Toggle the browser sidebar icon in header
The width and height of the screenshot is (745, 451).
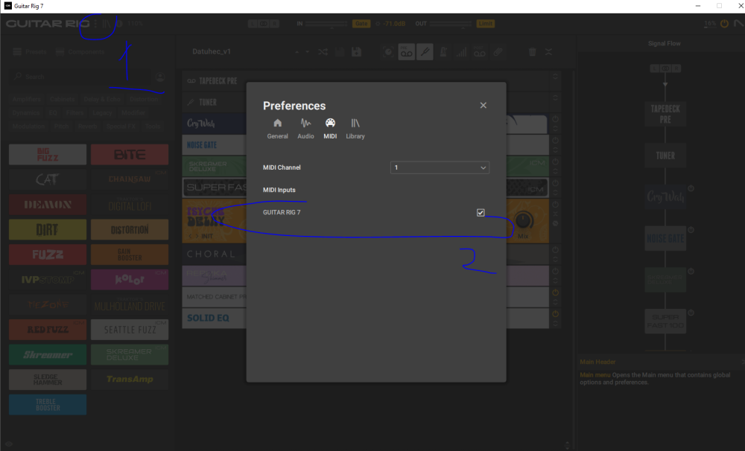tap(107, 23)
